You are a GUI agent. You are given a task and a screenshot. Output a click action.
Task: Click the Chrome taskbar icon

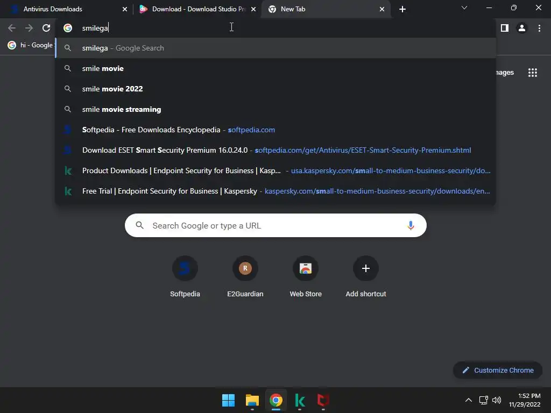pyautogui.click(x=276, y=400)
